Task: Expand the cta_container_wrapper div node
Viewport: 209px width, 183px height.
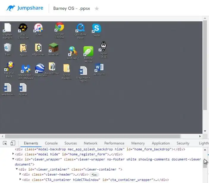Action: point(20,179)
